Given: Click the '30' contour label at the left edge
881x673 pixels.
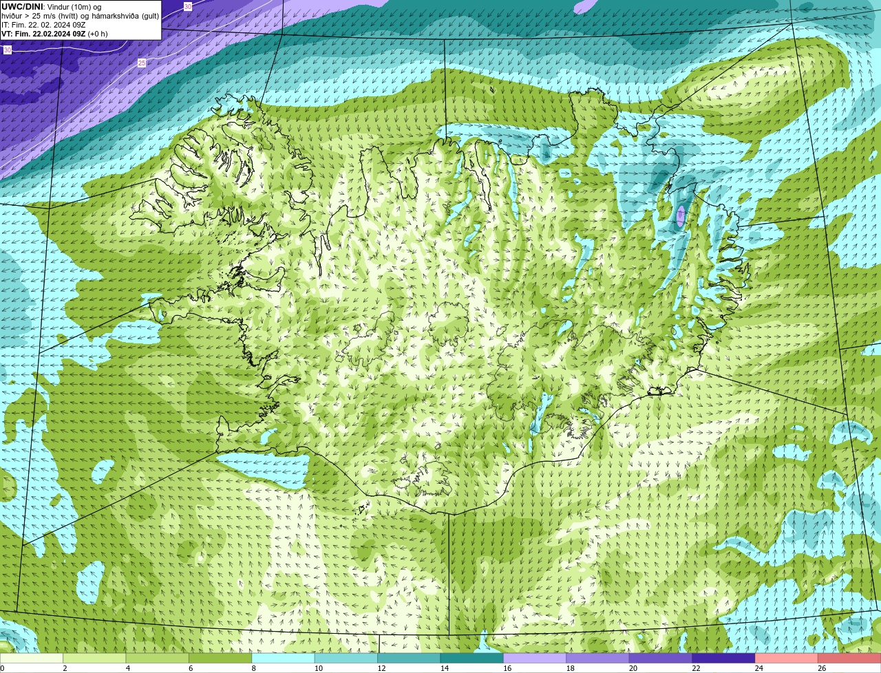Looking at the screenshot, I should (x=7, y=50).
